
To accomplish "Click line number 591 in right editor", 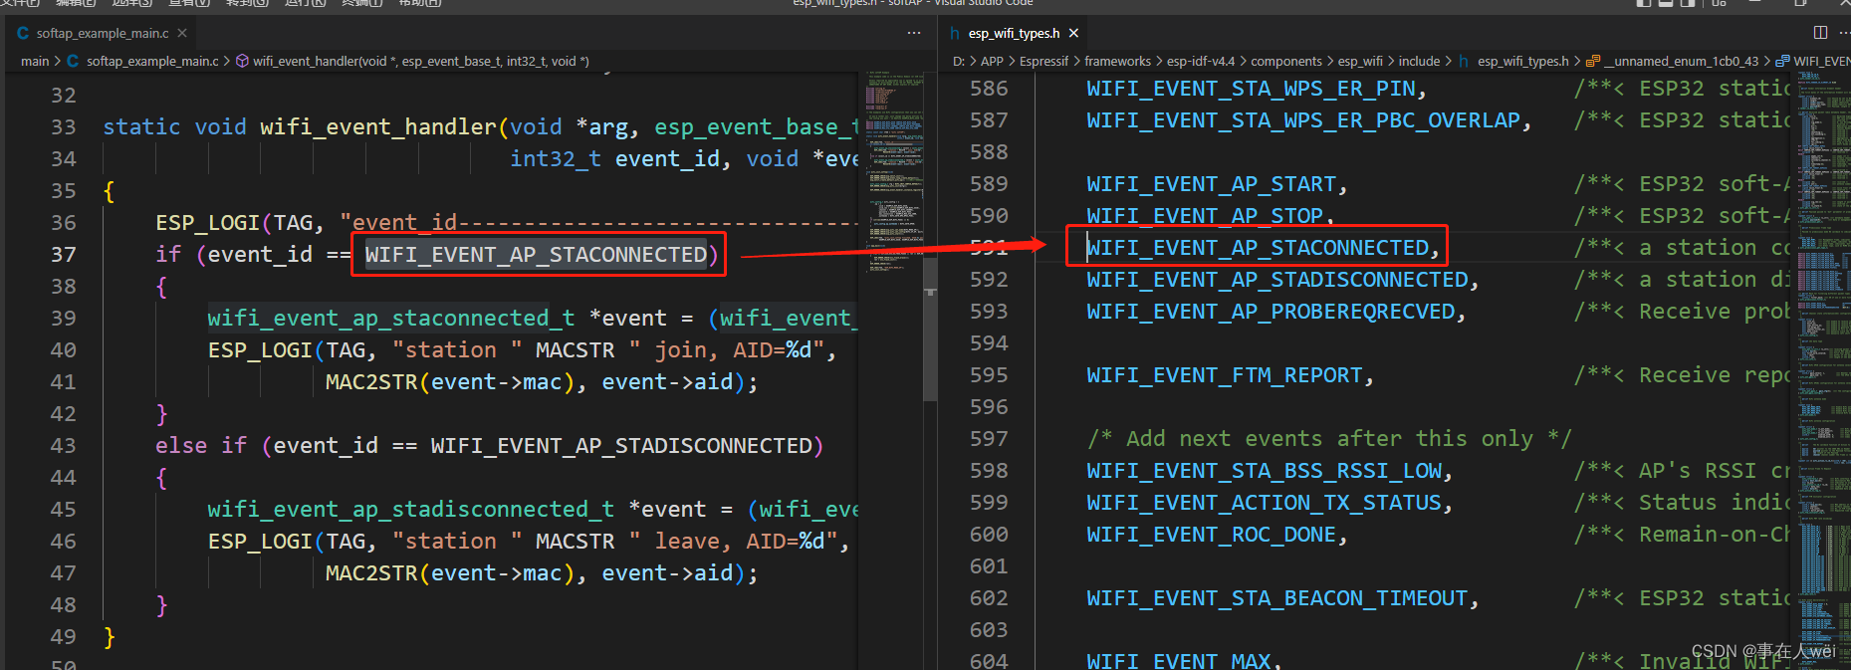I will pos(989,248).
